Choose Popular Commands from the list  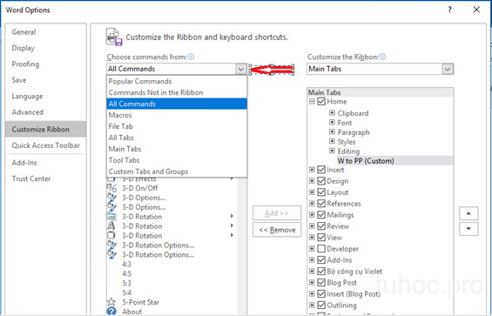click(x=177, y=81)
